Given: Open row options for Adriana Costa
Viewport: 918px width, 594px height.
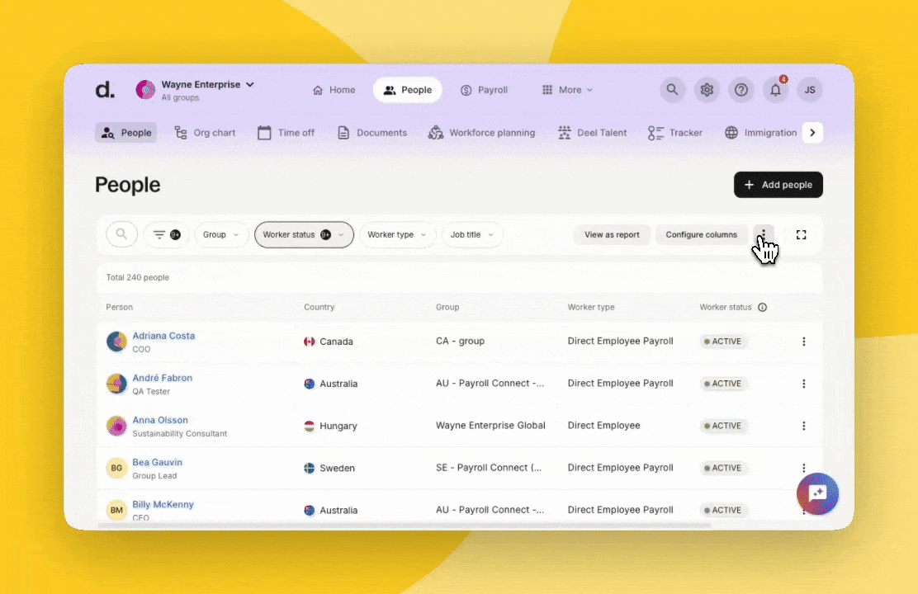Looking at the screenshot, I should (803, 342).
